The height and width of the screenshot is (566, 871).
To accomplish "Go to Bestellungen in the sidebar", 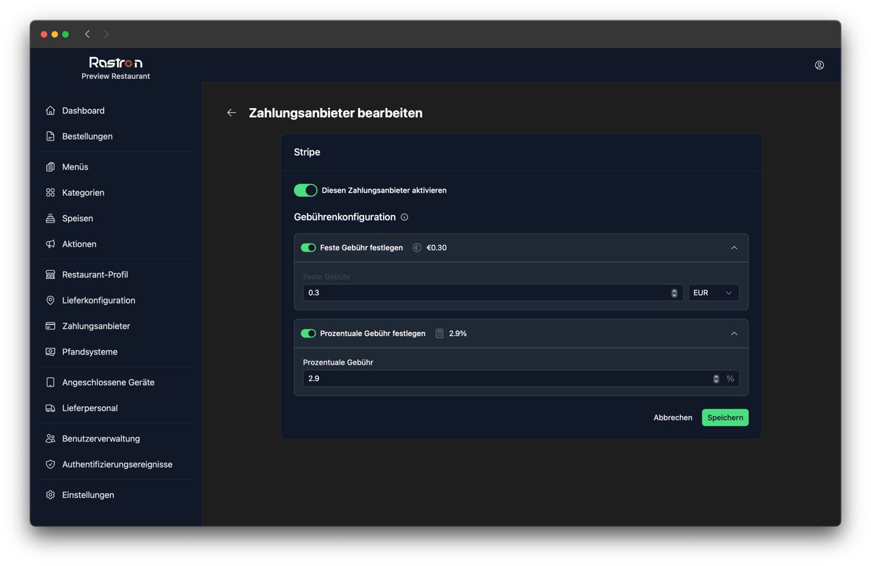I will (87, 137).
